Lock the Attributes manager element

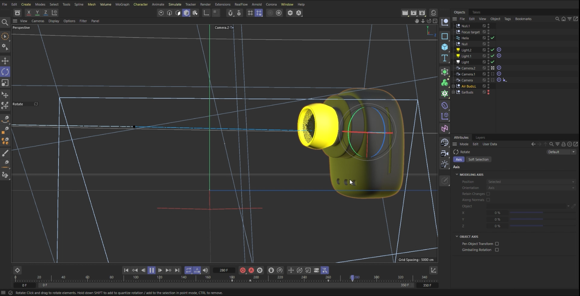pyautogui.click(x=563, y=144)
